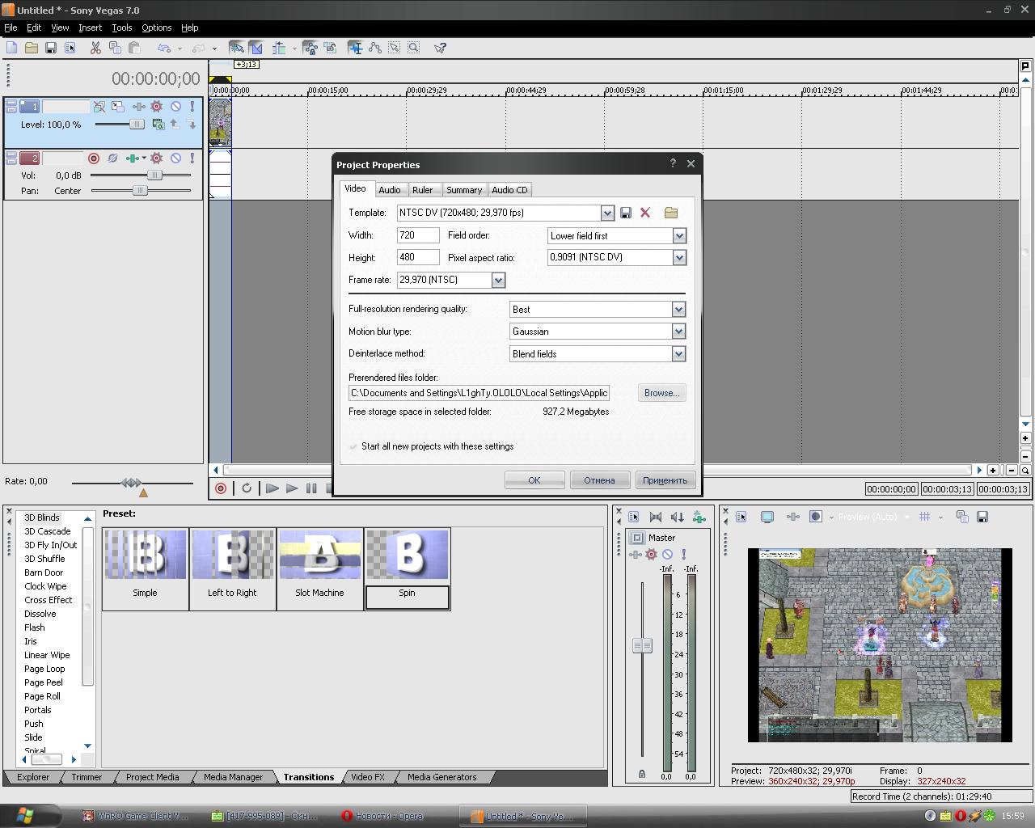Viewport: 1035px width, 828px height.
Task: Select the Envelope Edit tool icon
Action: click(x=374, y=49)
